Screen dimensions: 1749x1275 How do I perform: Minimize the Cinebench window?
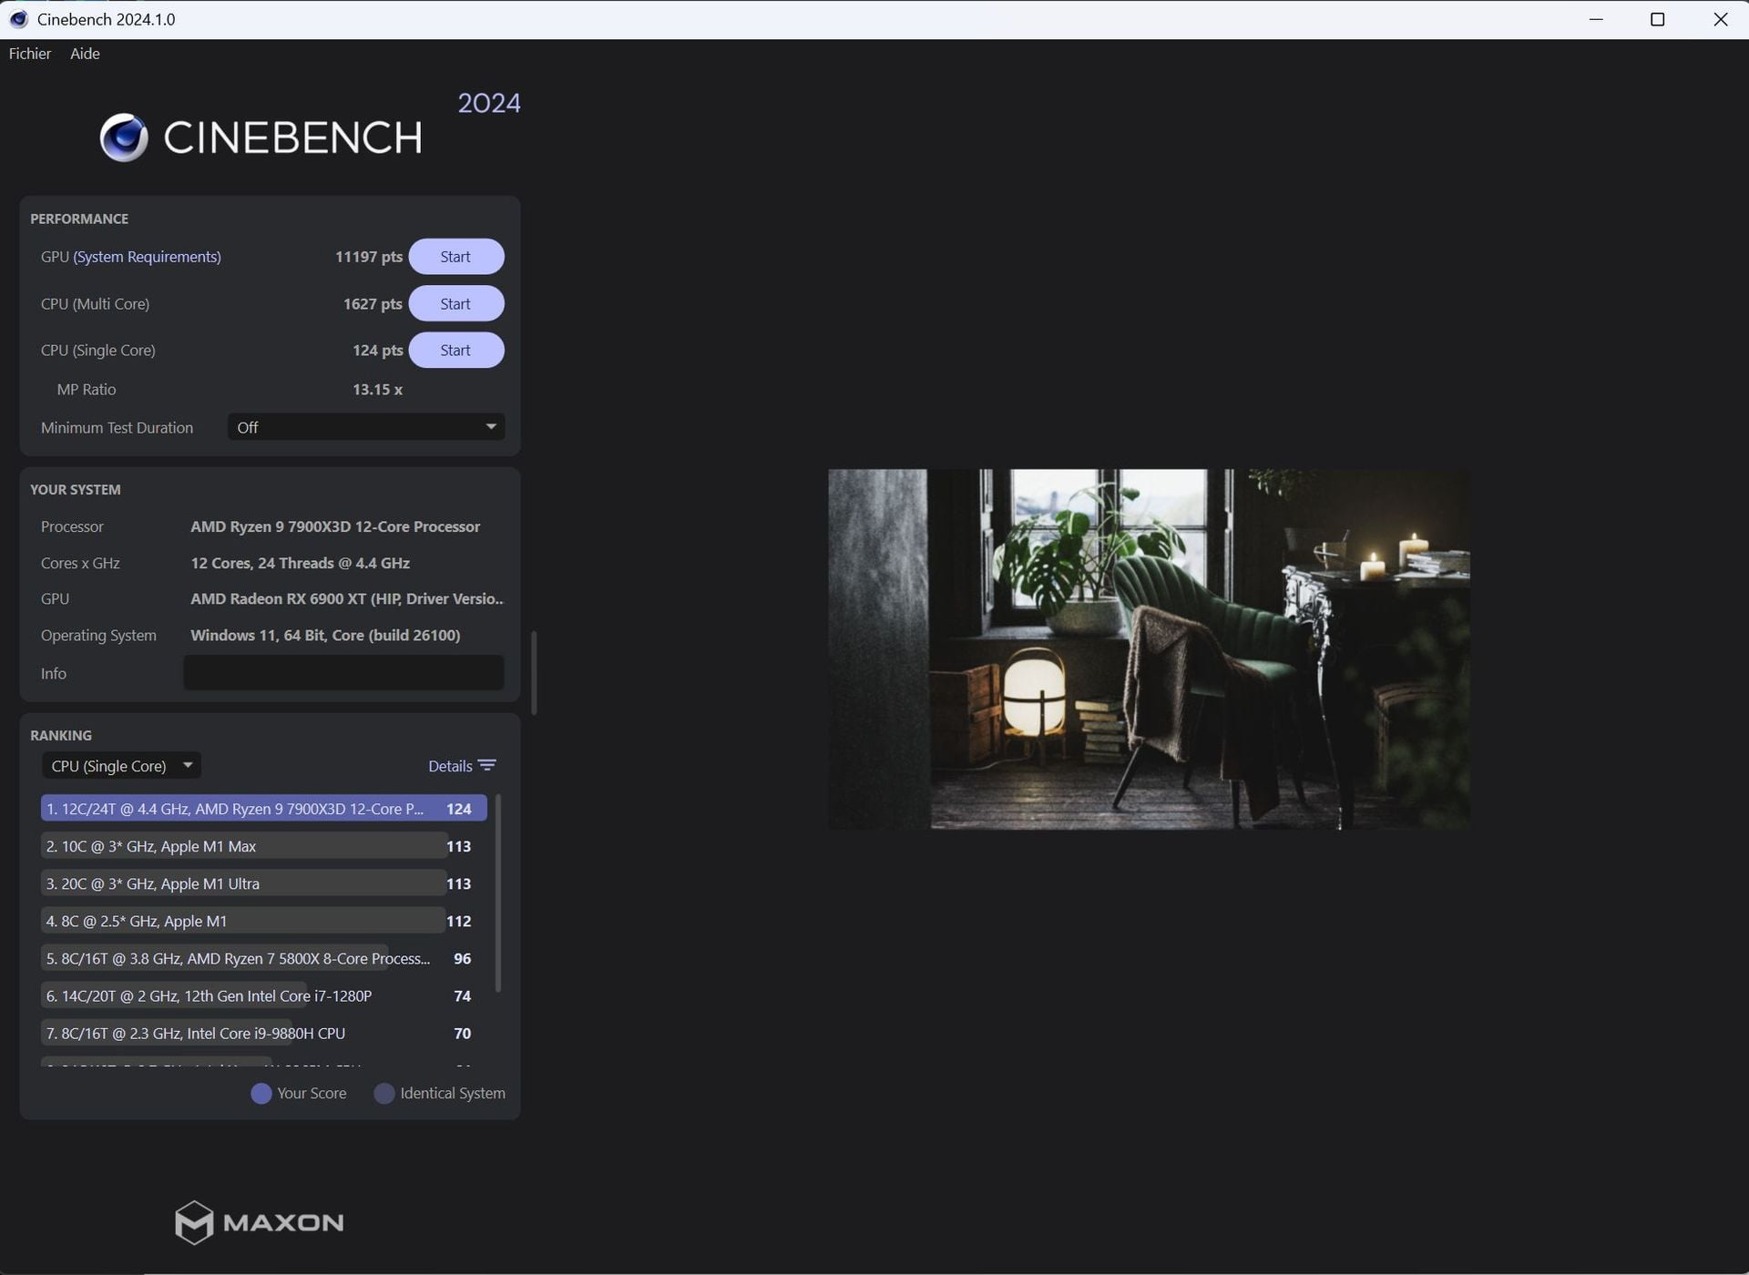pyautogui.click(x=1596, y=19)
